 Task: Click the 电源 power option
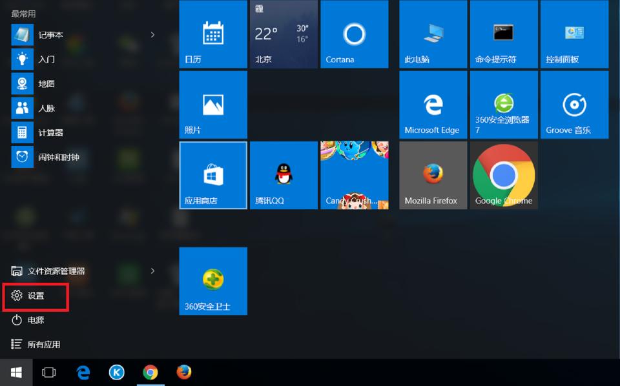pos(36,320)
